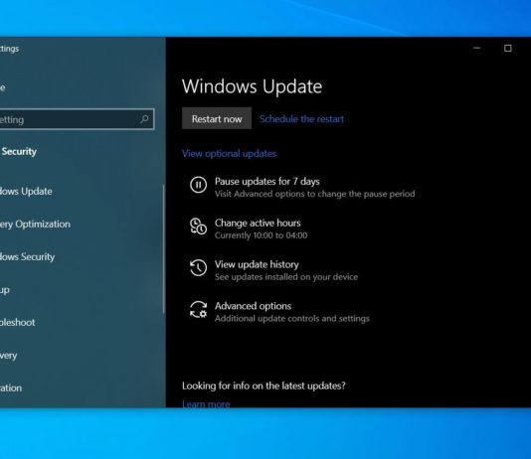
Task: Click the Windows Update heading
Action: click(252, 86)
